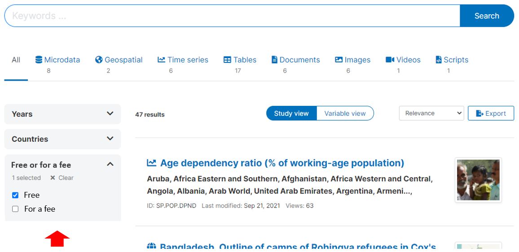Enable the For a fee checkbox

[x=15, y=209]
